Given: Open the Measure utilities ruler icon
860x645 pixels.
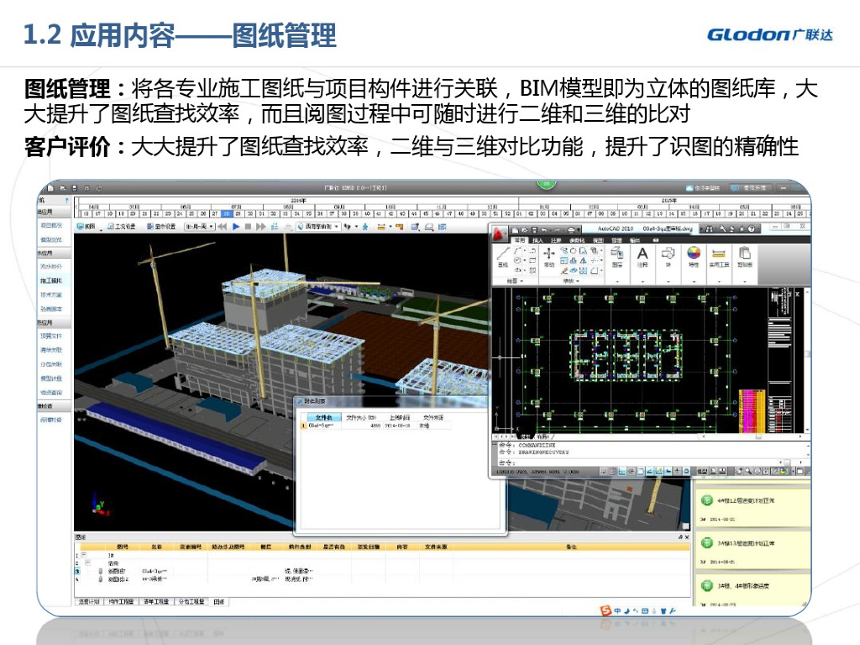Looking at the screenshot, I should (718, 254).
